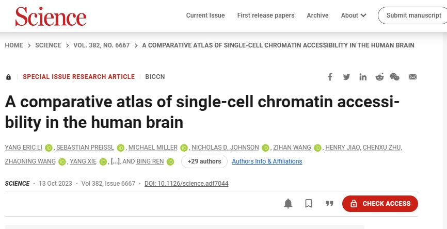
Task: Go to First release papers
Action: pos(266,15)
